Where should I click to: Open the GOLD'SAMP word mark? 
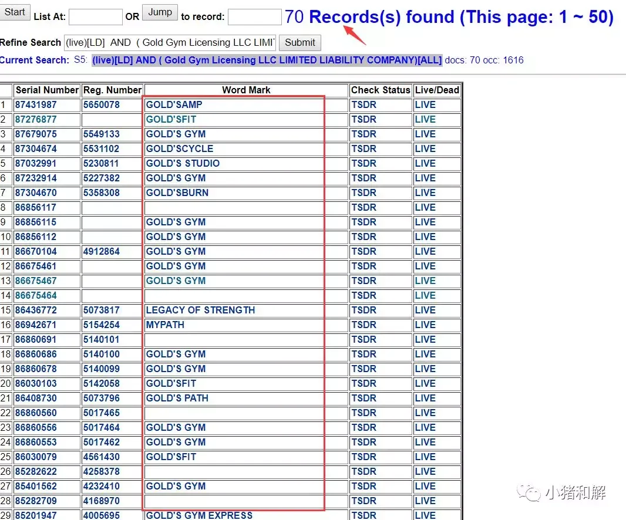[174, 105]
